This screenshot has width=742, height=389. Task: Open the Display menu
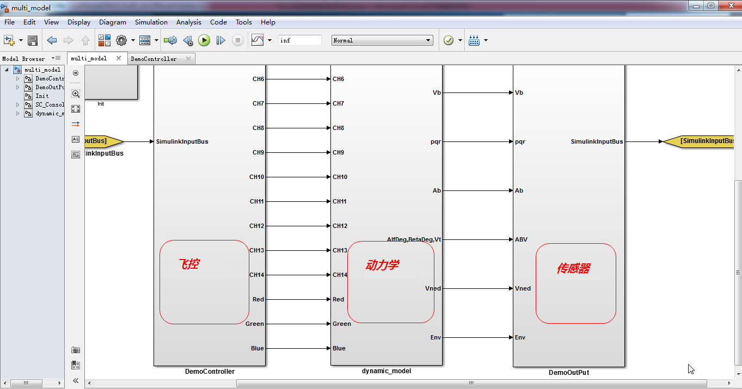click(x=79, y=22)
